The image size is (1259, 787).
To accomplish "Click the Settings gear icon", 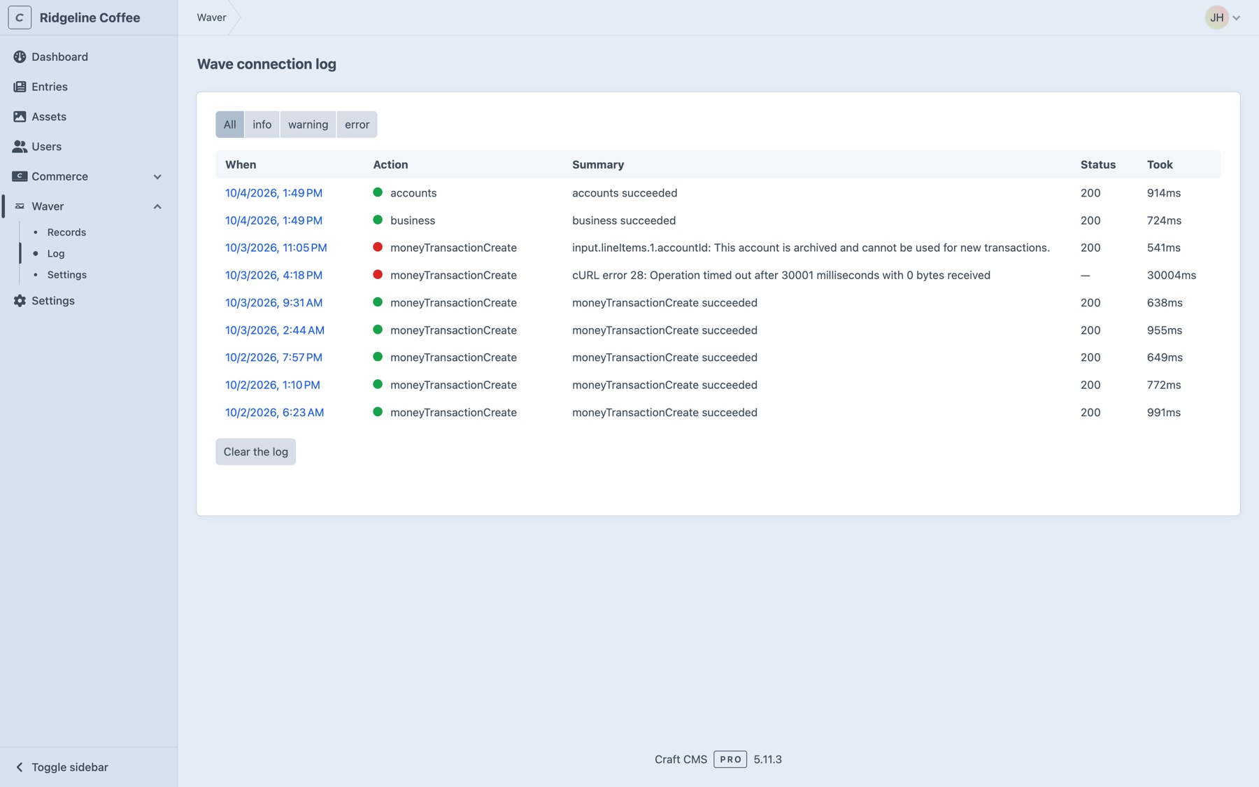I will tap(20, 301).
